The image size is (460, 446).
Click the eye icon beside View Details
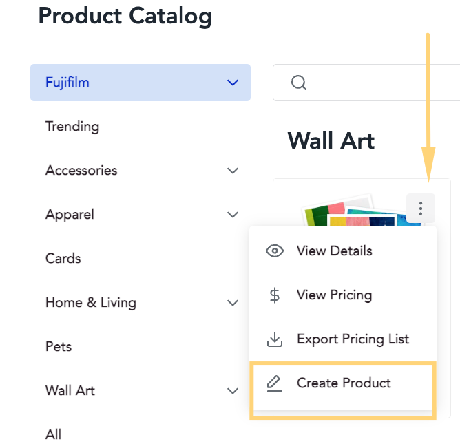[275, 251]
